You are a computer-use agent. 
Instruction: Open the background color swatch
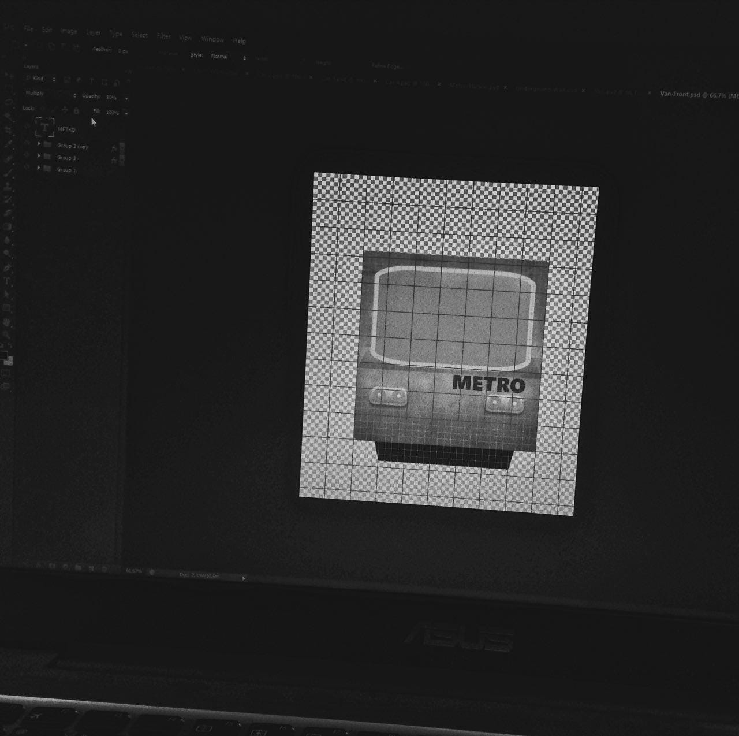tap(9, 361)
